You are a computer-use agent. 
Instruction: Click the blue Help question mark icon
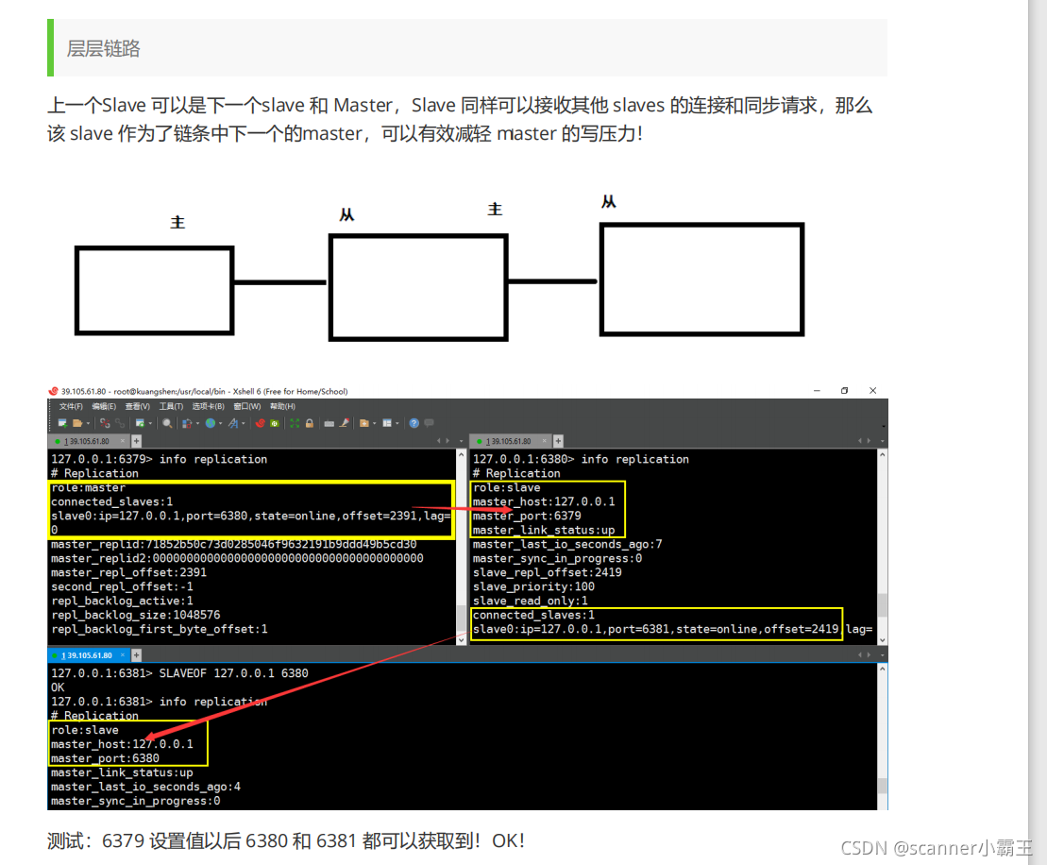click(x=414, y=423)
